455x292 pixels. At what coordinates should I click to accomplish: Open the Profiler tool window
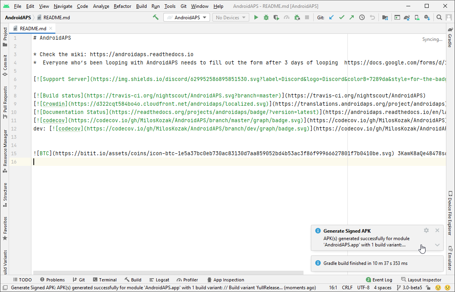pos(187,280)
